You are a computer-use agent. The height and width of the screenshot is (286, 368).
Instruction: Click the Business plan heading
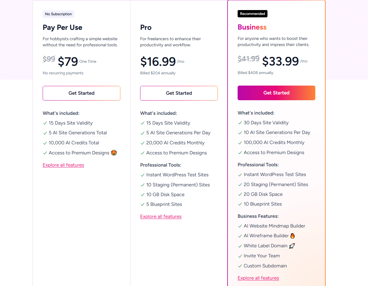point(252,27)
